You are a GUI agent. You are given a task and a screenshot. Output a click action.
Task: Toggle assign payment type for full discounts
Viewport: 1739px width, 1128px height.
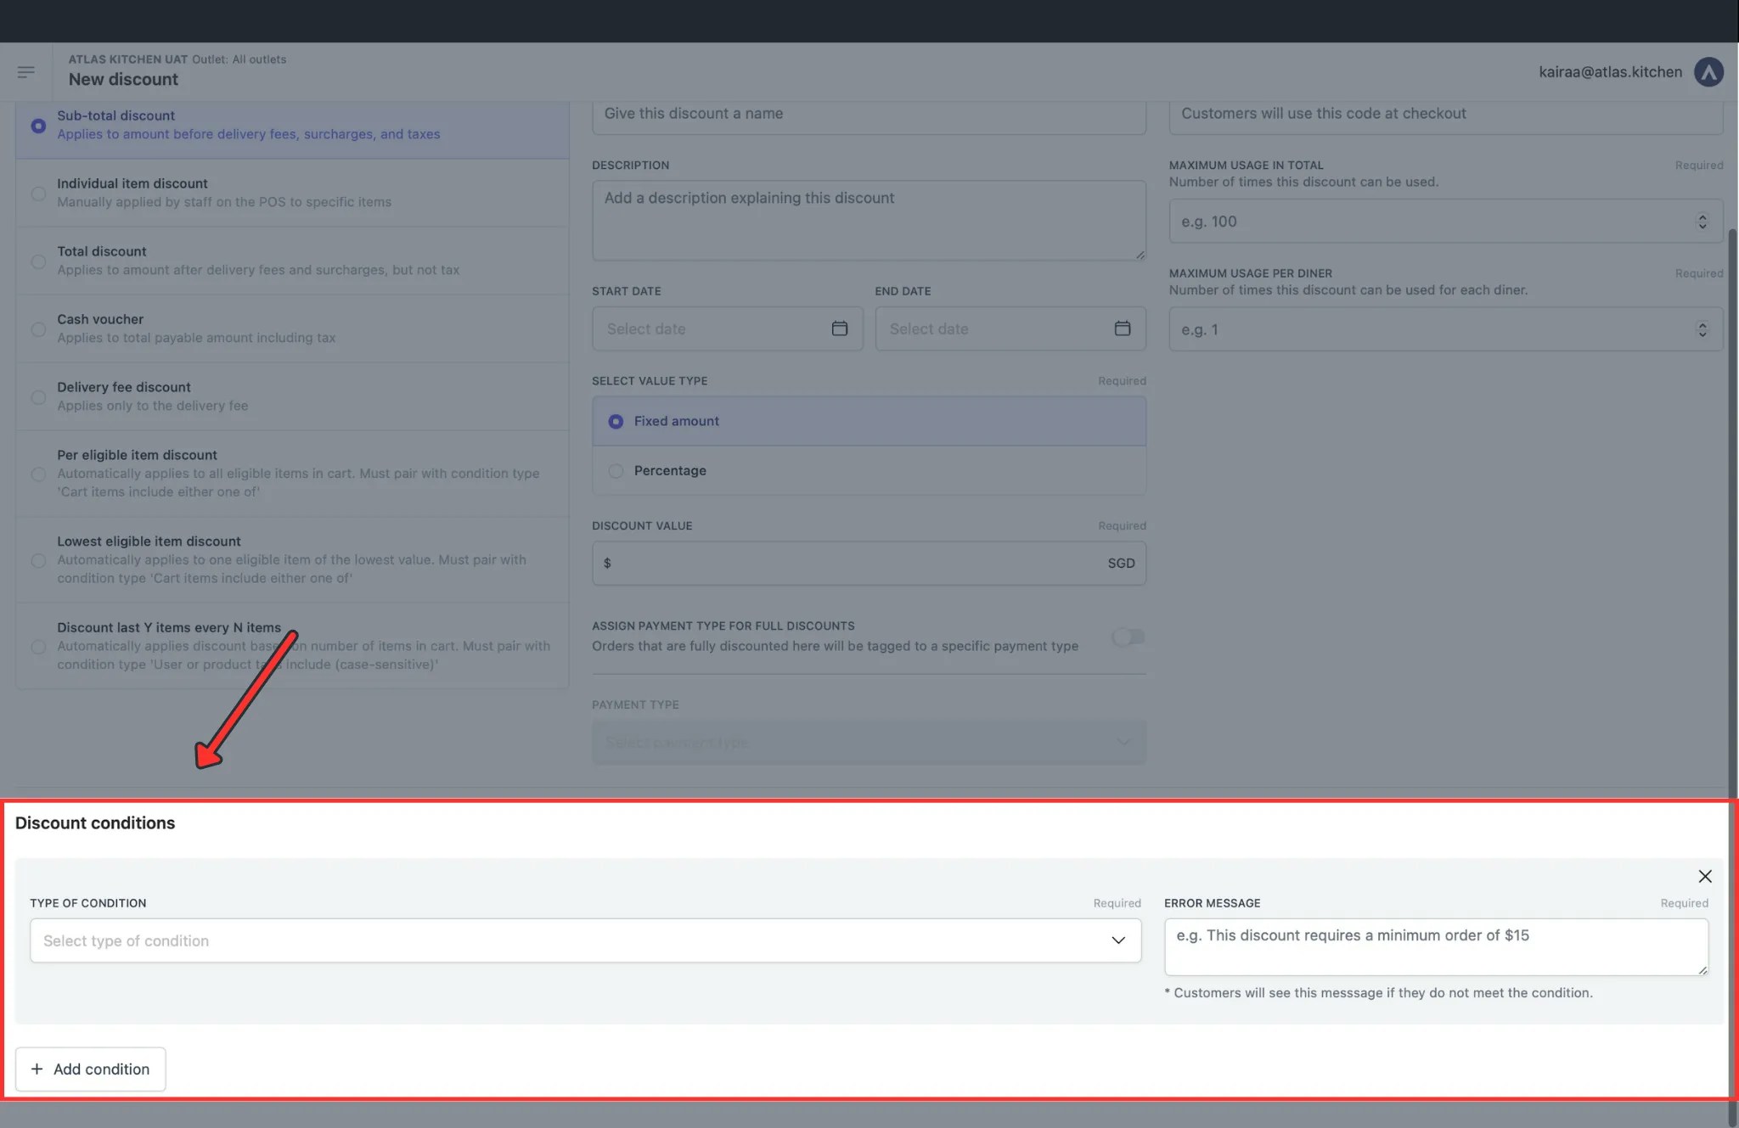[x=1128, y=637]
